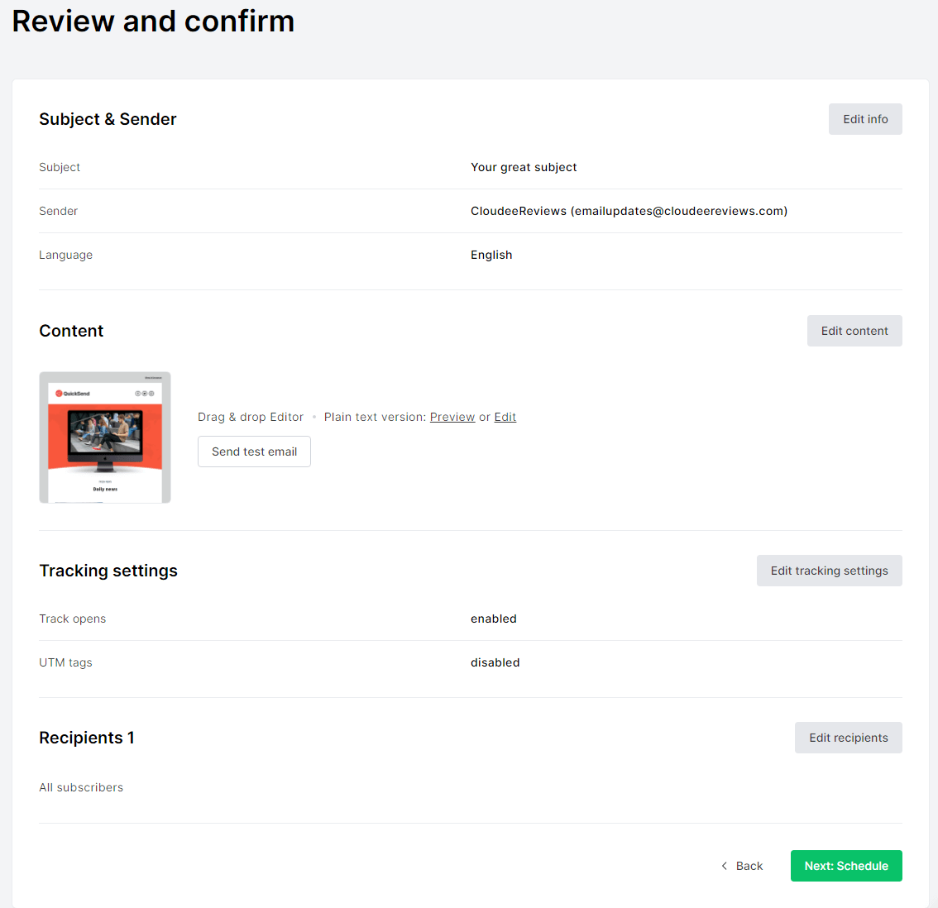Click the QuickSend logo in email preview

[x=73, y=394]
